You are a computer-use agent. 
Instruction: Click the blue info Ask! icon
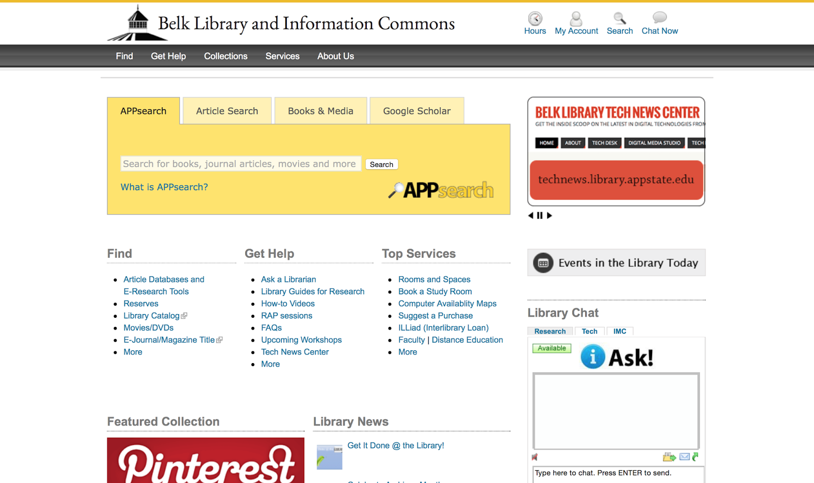pos(593,356)
